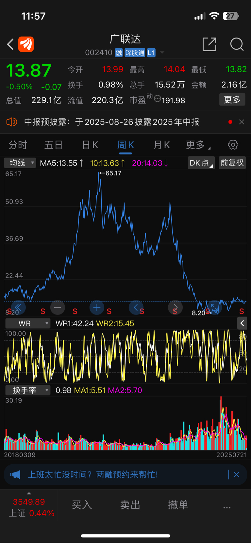
Task: Tap the 更多 button beside 金额
Action: pos(232,100)
